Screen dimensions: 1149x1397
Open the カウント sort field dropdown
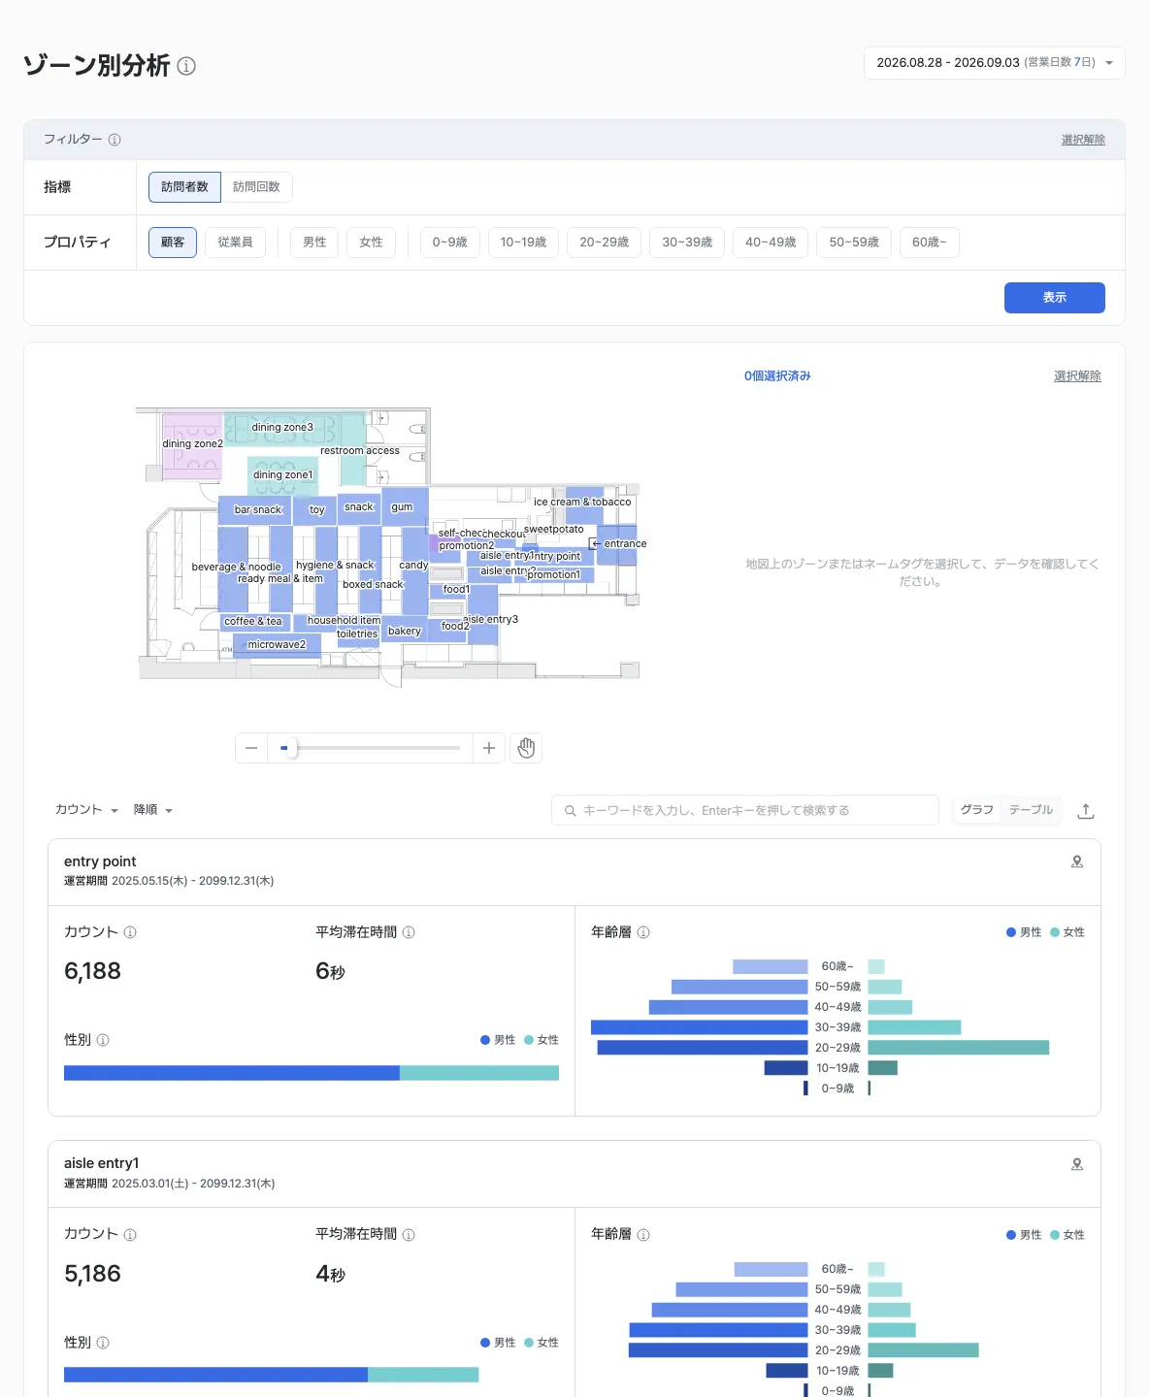86,810
